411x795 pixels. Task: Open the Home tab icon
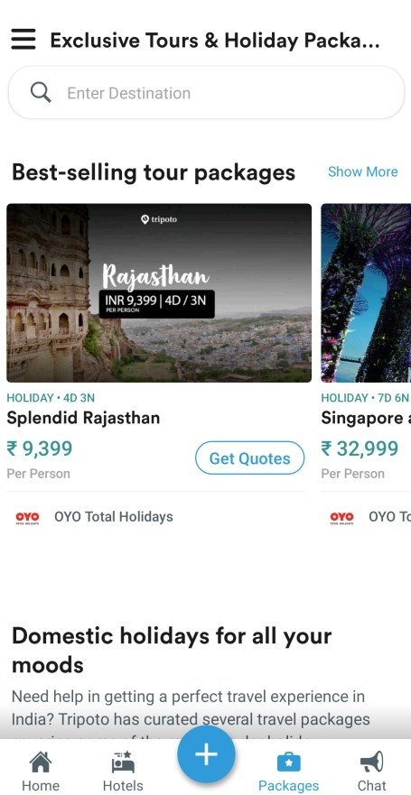click(x=41, y=762)
